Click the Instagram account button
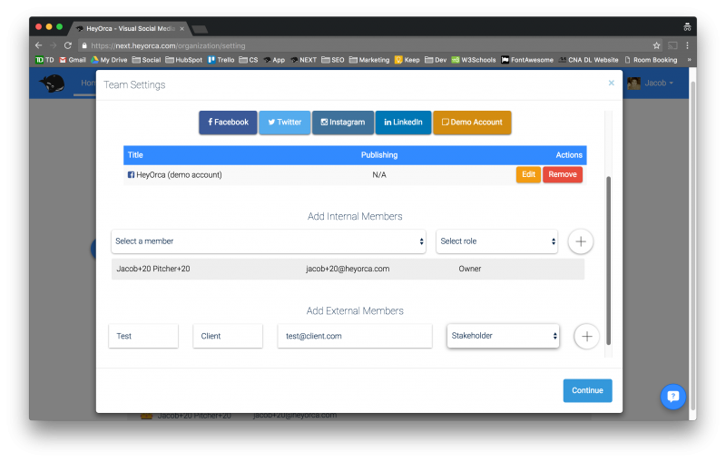Viewport: 726px width, 462px height. pyautogui.click(x=343, y=123)
